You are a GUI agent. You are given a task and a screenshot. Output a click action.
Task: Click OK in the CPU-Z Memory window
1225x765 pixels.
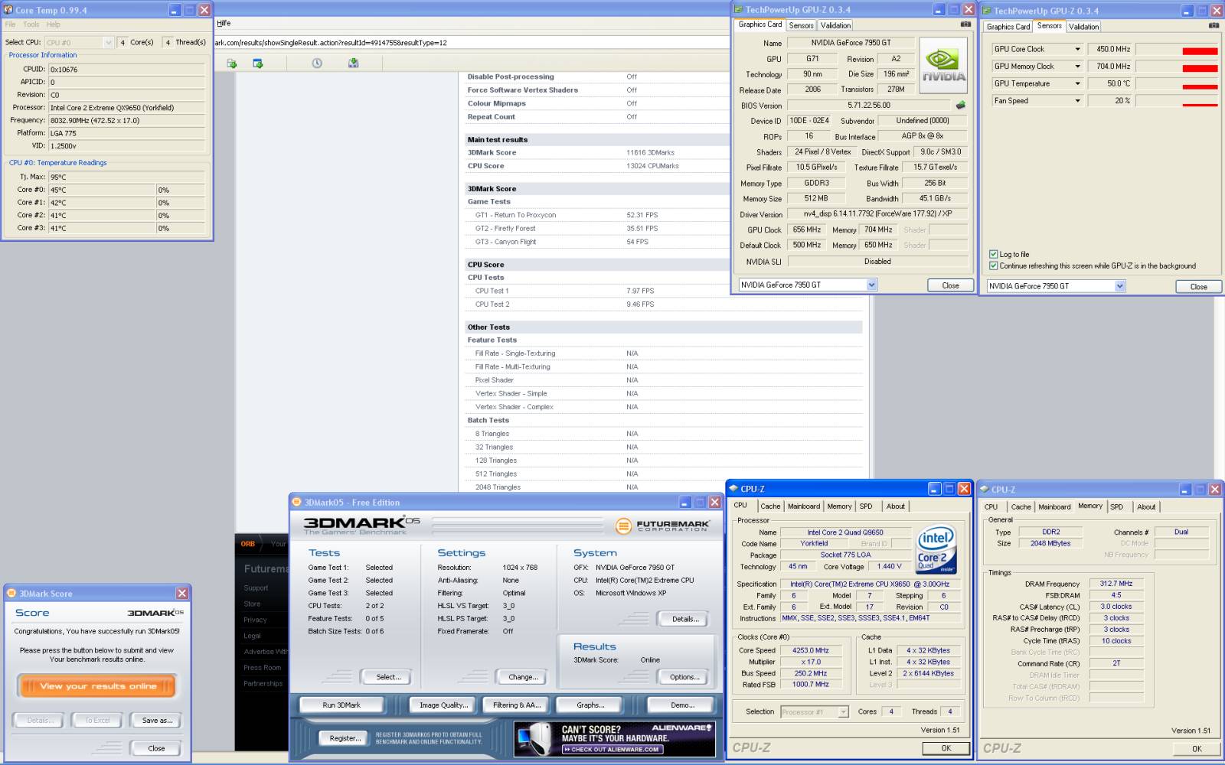click(x=1196, y=749)
